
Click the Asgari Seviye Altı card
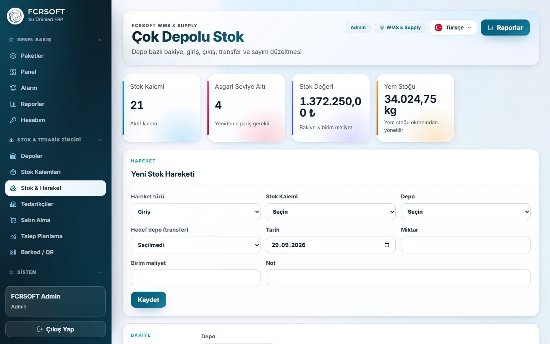[246, 108]
